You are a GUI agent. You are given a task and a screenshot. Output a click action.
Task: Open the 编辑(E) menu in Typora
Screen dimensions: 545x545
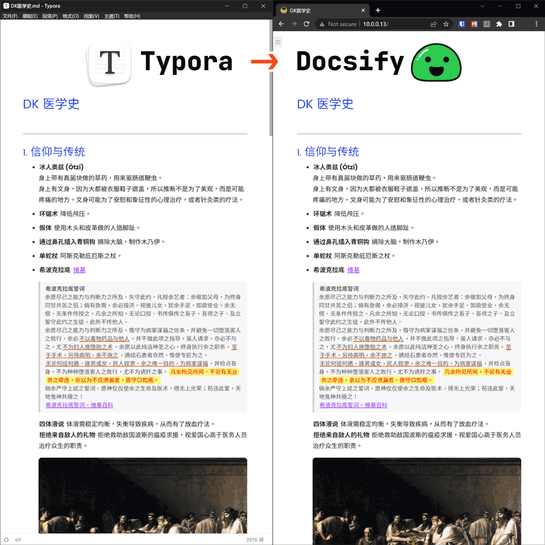click(30, 16)
